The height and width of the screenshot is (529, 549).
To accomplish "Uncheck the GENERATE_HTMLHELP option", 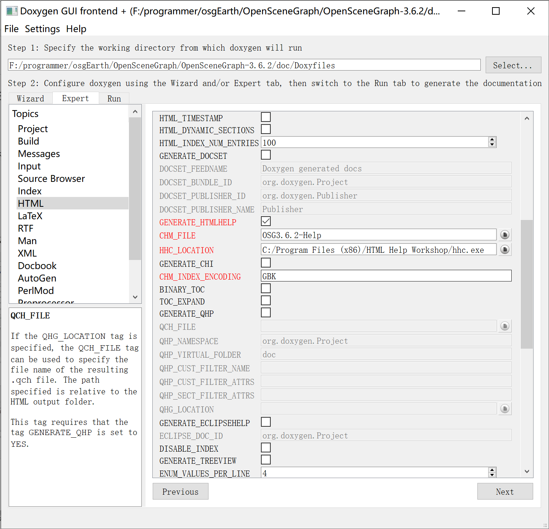I will click(266, 221).
